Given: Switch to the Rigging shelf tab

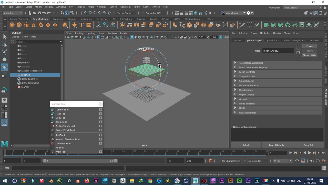Looking at the screenshot, I should 72,19.
